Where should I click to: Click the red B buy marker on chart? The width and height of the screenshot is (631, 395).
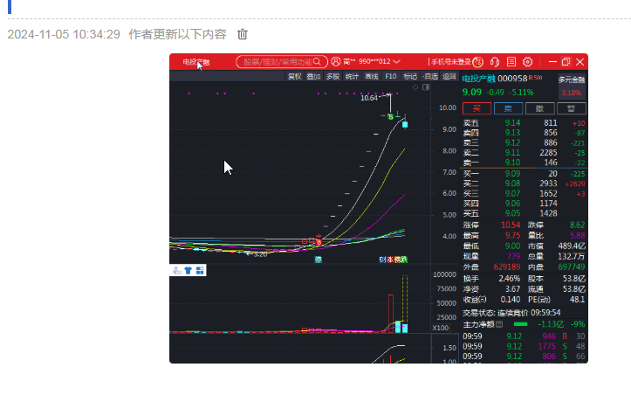pos(319,242)
